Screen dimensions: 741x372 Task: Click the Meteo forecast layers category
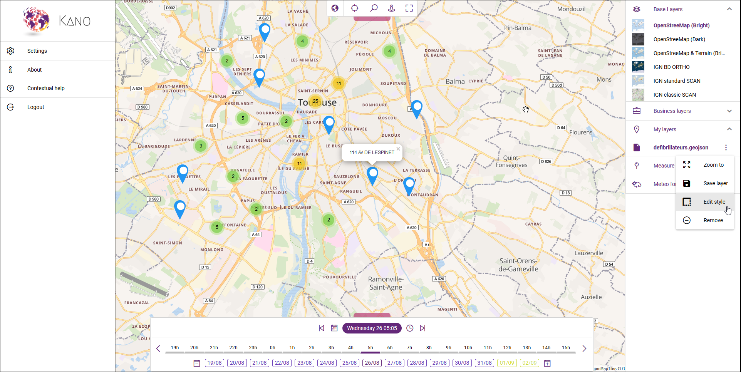[x=665, y=184]
